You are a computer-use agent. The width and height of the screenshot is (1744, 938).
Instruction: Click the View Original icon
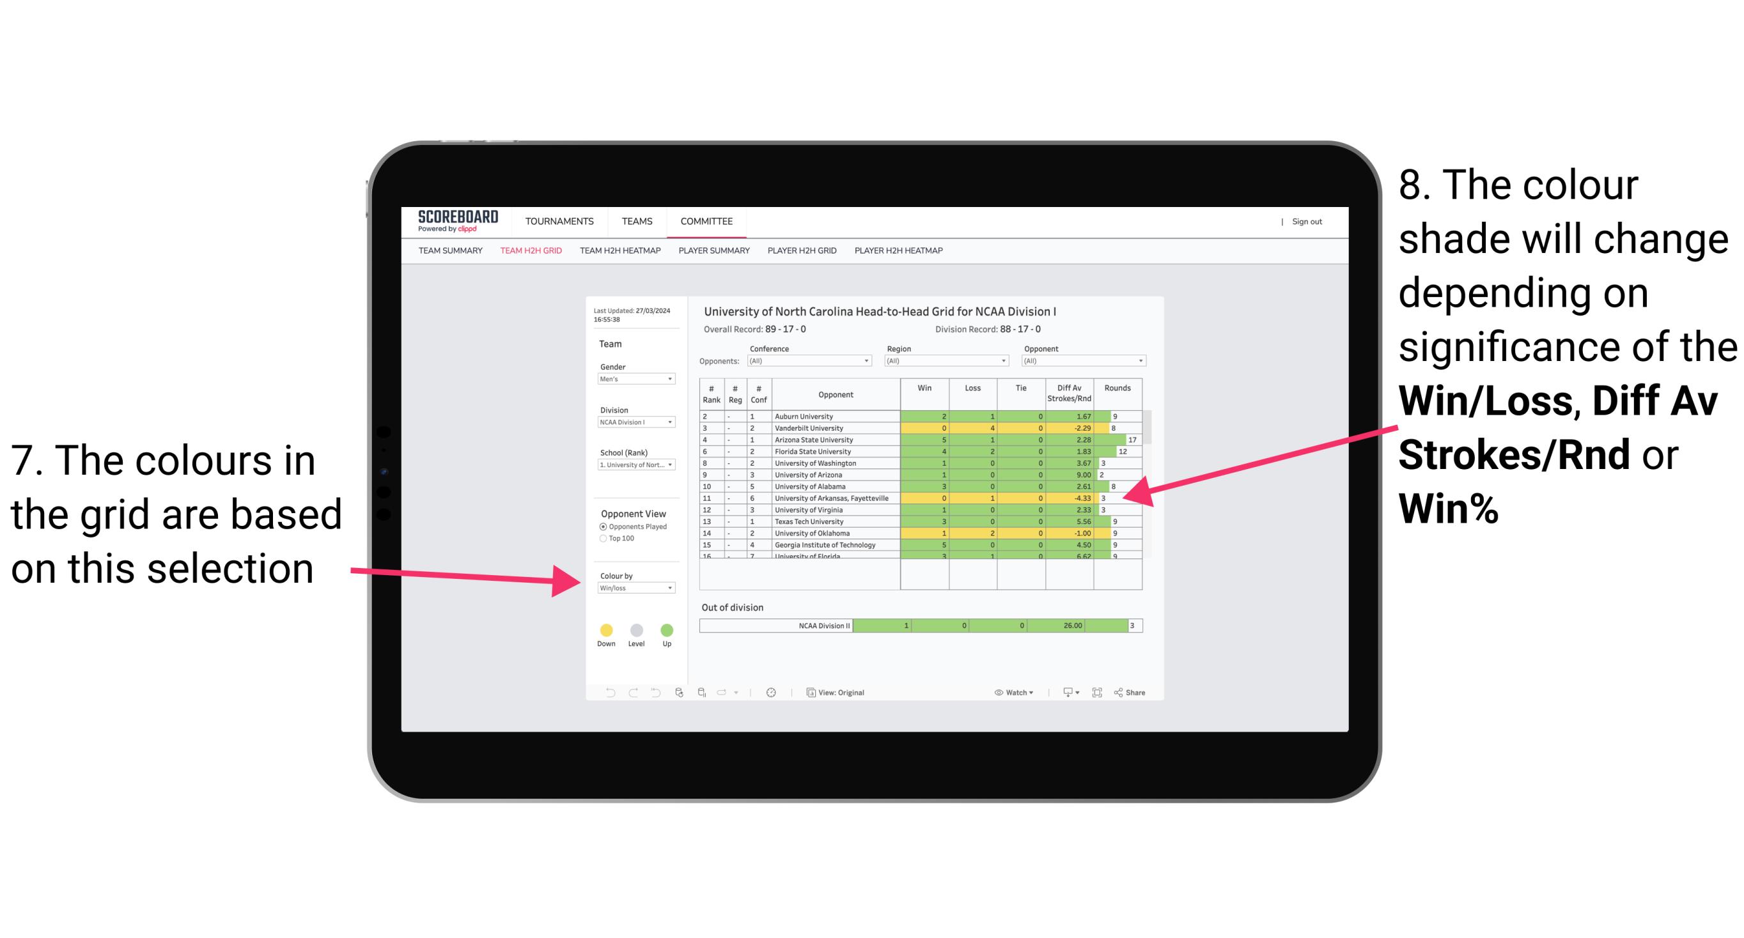coord(809,692)
